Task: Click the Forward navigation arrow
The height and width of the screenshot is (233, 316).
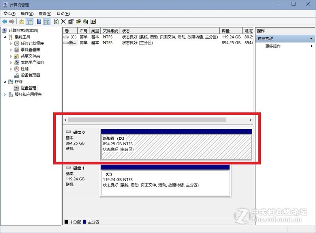Action: (x=12, y=22)
